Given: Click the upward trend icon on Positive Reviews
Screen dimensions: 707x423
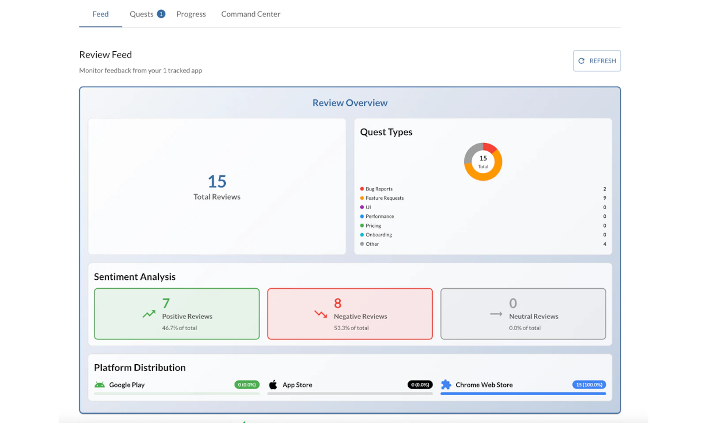Looking at the screenshot, I should pyautogui.click(x=149, y=314).
